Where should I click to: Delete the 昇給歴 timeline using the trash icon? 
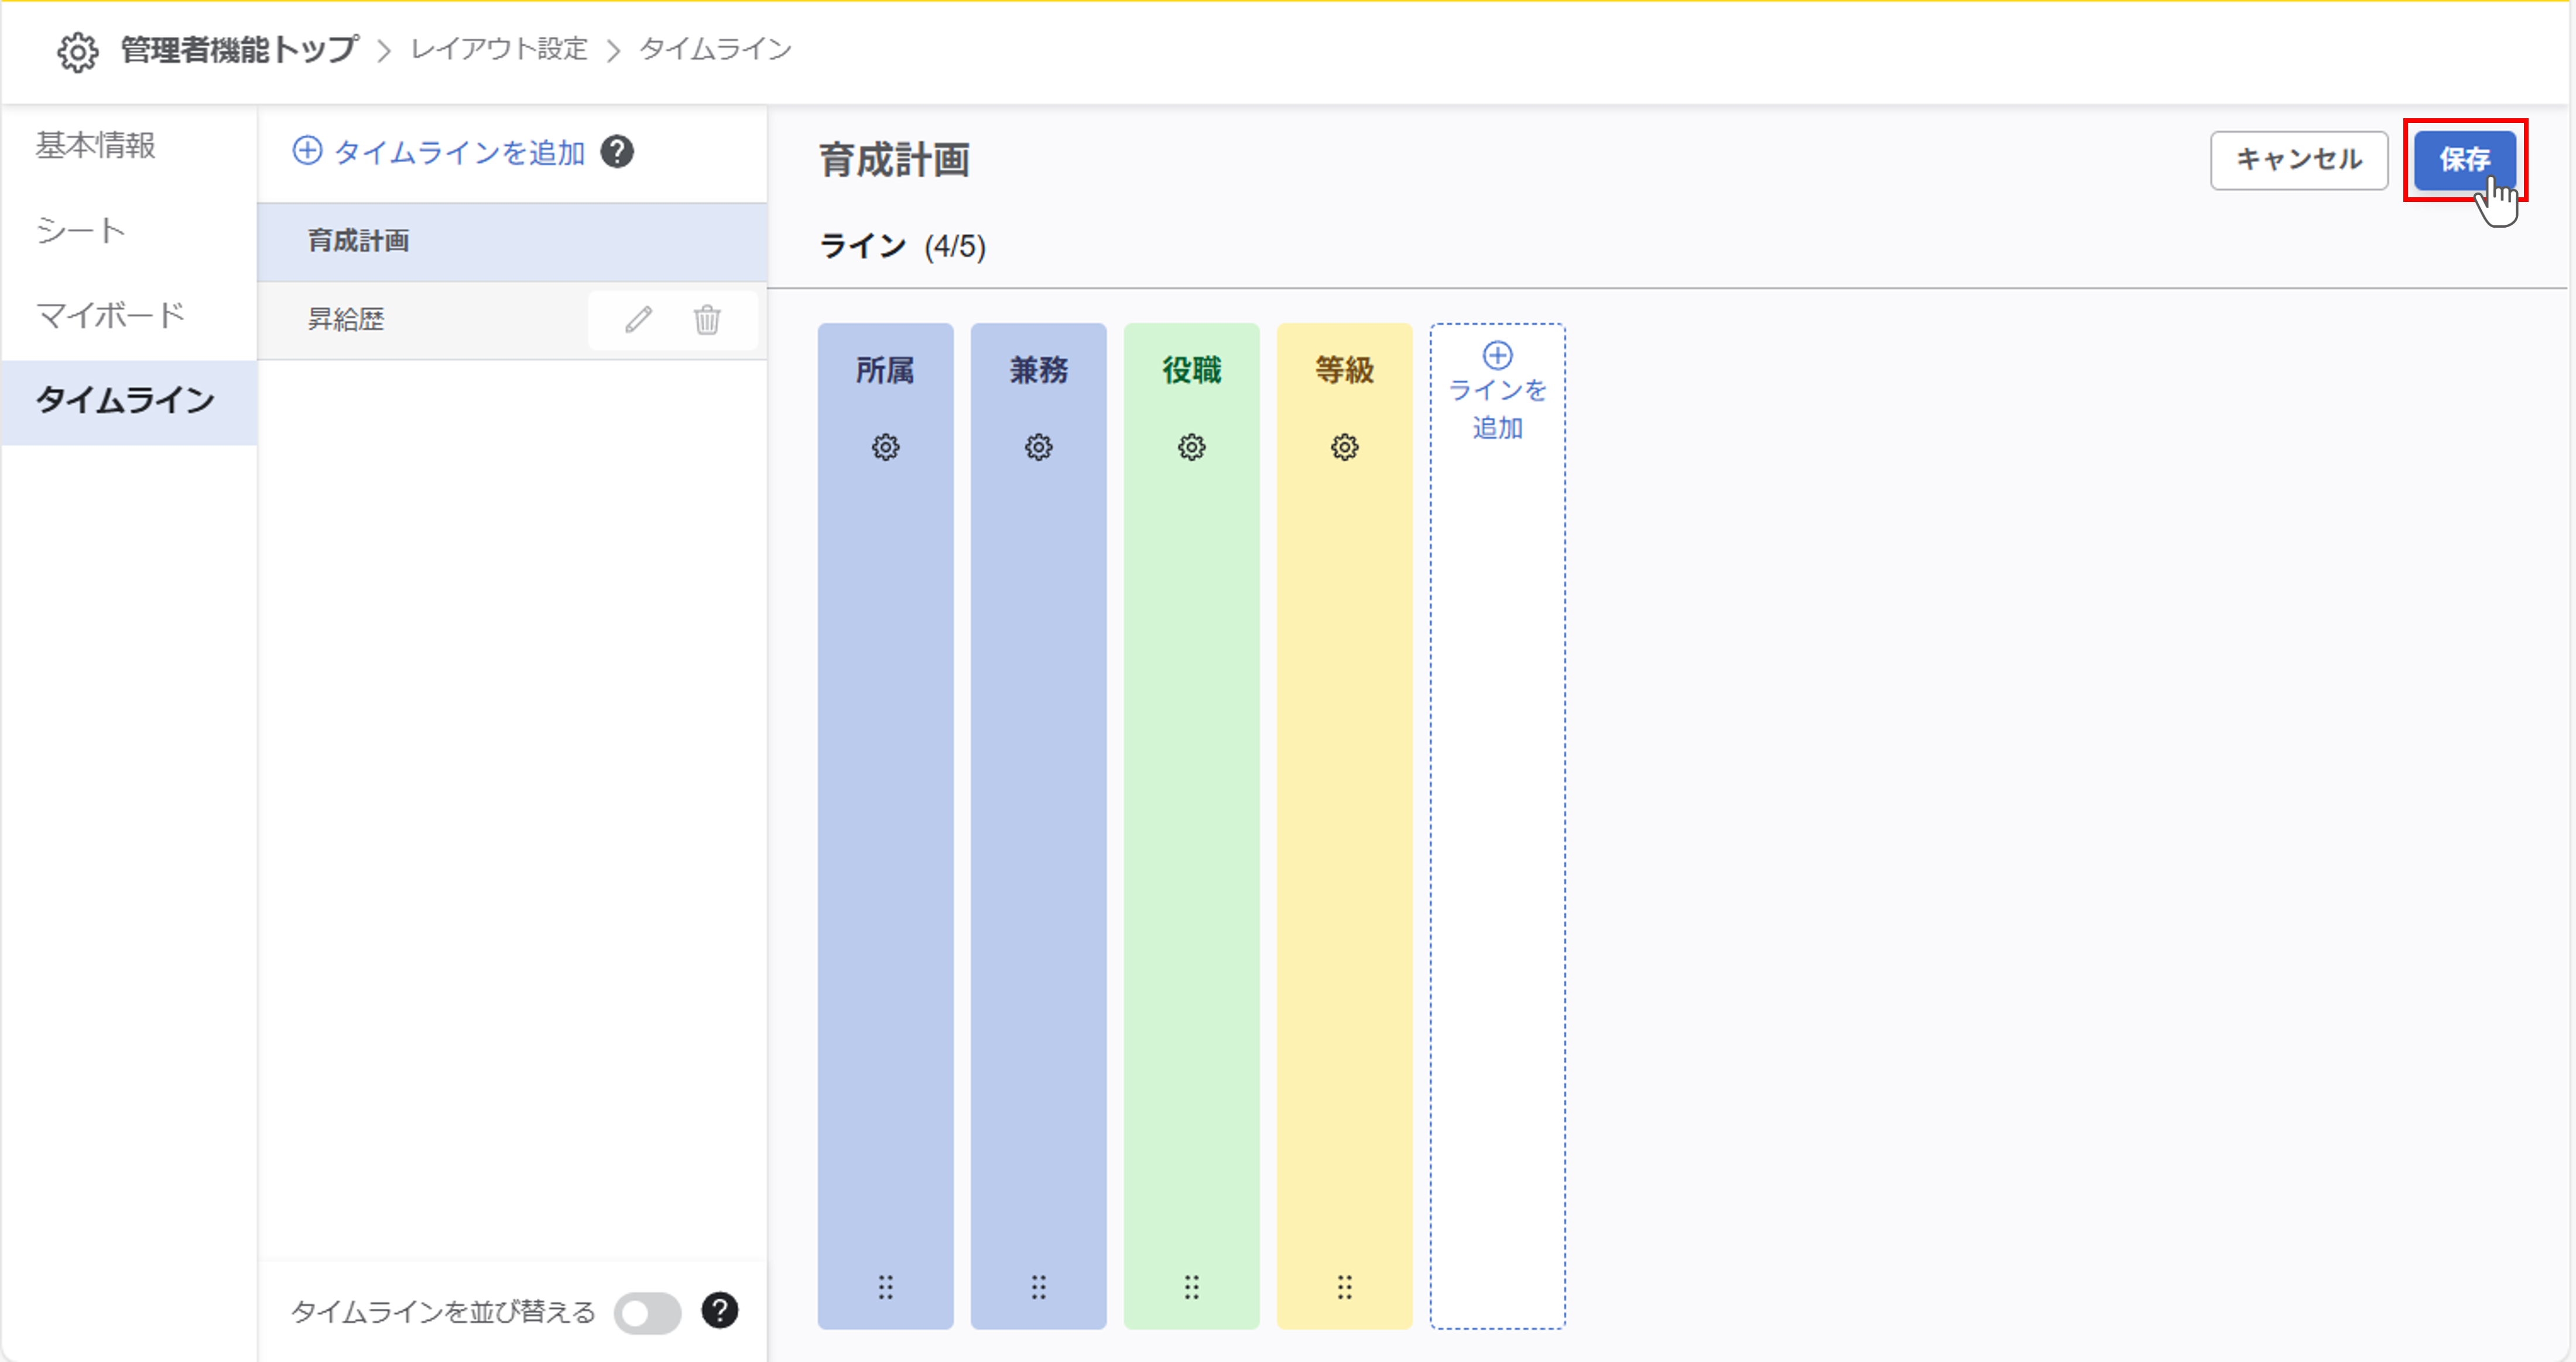click(x=707, y=320)
